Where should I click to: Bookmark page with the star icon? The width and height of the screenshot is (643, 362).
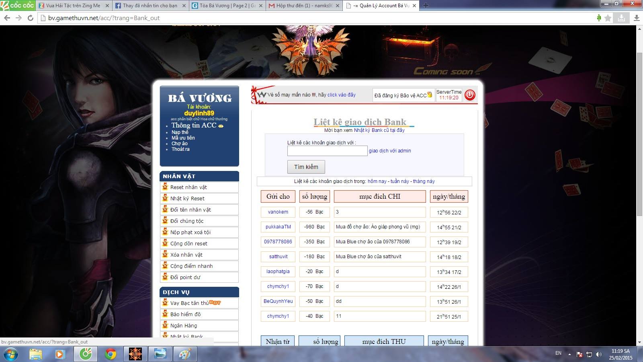(x=608, y=18)
